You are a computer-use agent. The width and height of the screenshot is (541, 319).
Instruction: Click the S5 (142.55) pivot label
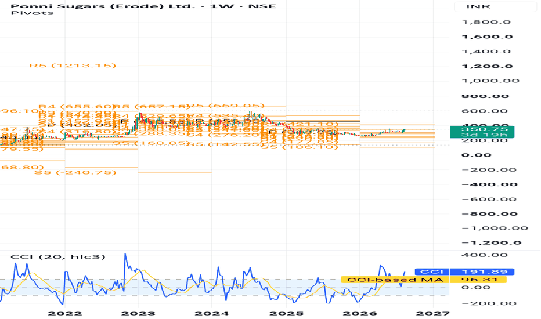pos(225,144)
